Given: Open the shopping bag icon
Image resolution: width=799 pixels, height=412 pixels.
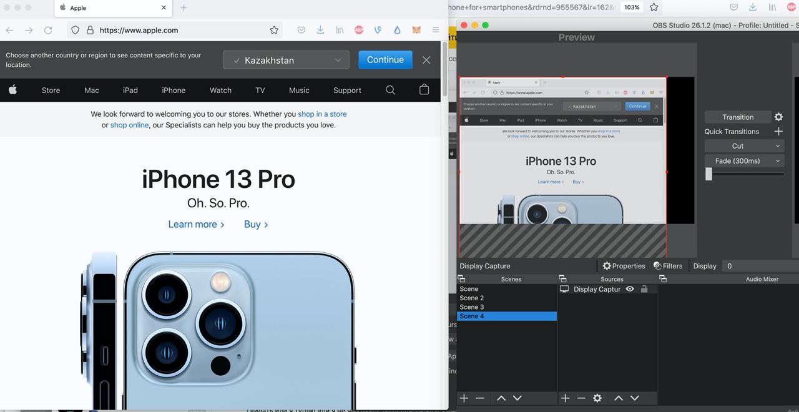Looking at the screenshot, I should coord(424,89).
